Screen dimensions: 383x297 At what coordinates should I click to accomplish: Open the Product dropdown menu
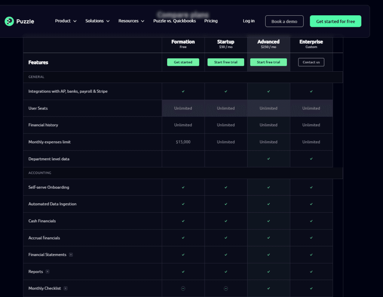(x=66, y=21)
